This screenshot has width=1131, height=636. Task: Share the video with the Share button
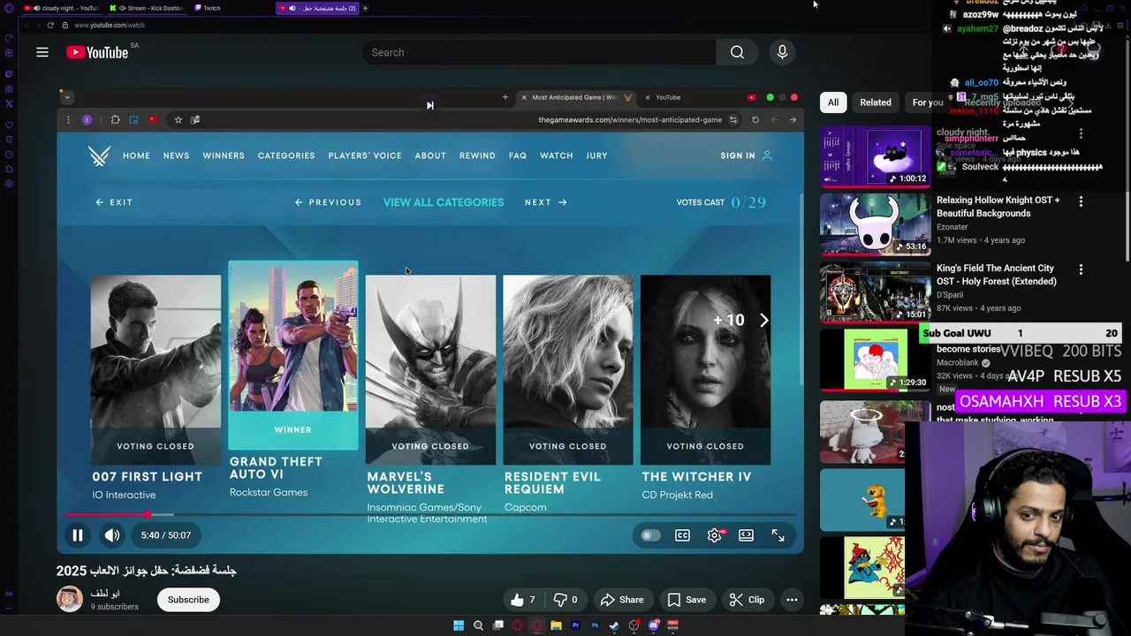pos(622,600)
